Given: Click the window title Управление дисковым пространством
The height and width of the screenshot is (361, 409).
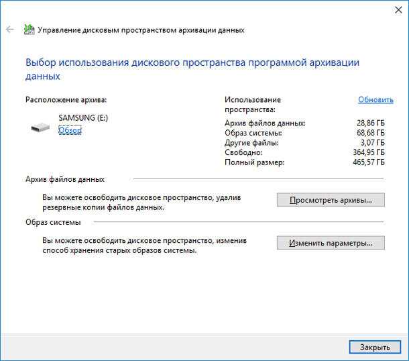Looking at the screenshot, I should coord(141,30).
